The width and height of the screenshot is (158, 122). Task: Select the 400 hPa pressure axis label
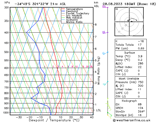click(7, 33)
